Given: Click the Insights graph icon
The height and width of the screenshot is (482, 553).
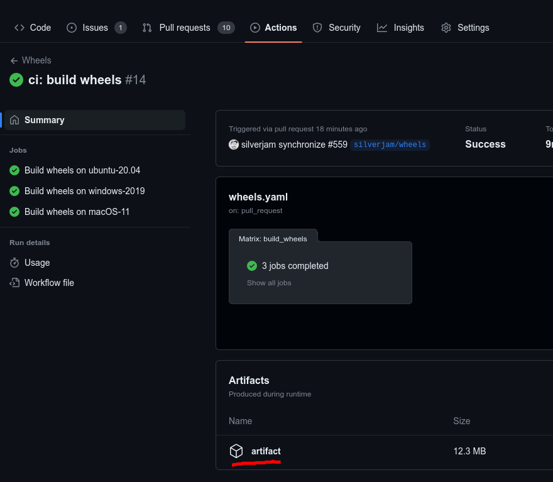Looking at the screenshot, I should click(x=382, y=28).
